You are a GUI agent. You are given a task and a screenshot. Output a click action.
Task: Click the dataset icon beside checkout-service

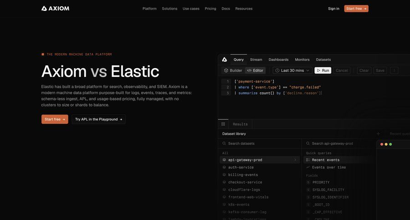(x=224, y=182)
